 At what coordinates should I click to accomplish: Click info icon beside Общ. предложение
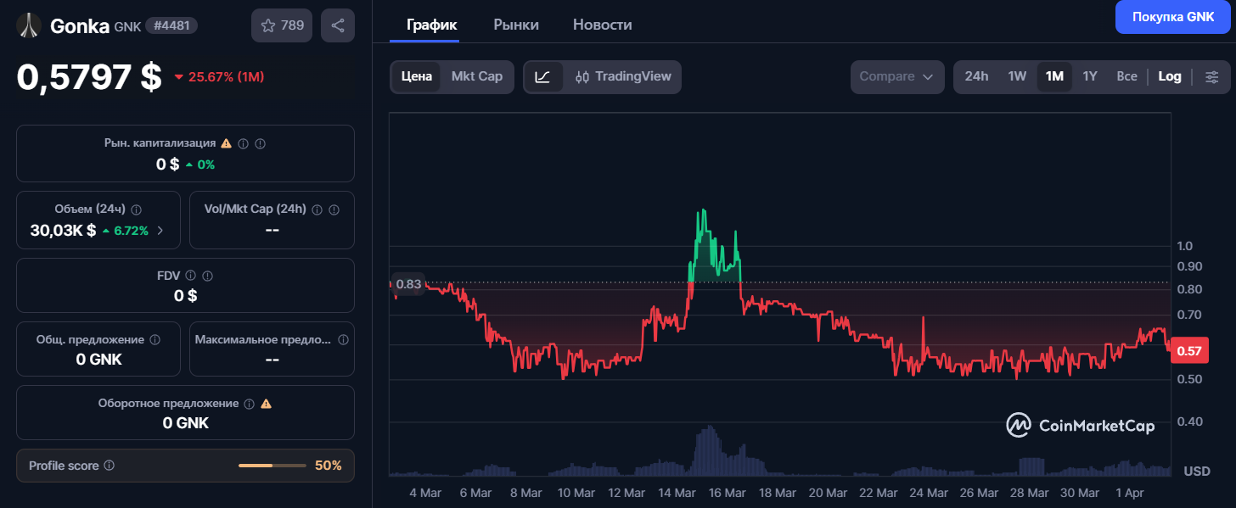coord(154,339)
